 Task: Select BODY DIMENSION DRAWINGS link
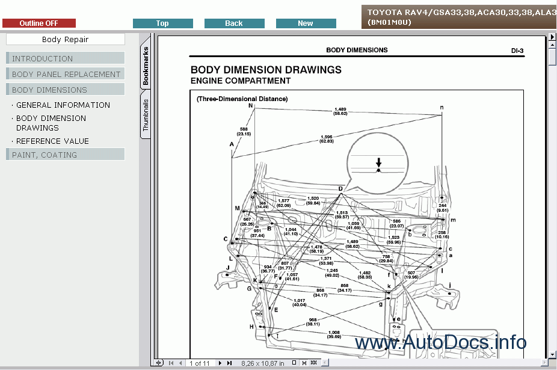coord(51,123)
